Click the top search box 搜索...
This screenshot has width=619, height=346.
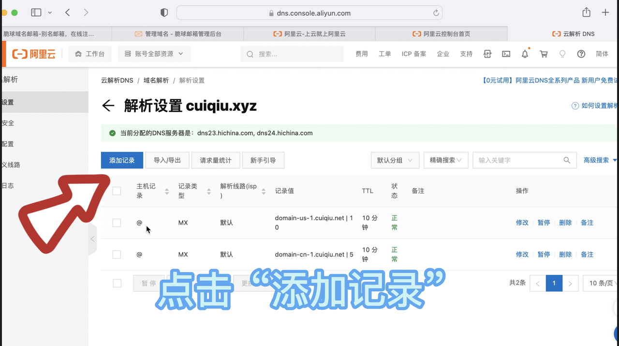(x=292, y=54)
